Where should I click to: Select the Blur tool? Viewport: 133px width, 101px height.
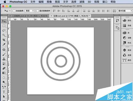tap(4, 77)
